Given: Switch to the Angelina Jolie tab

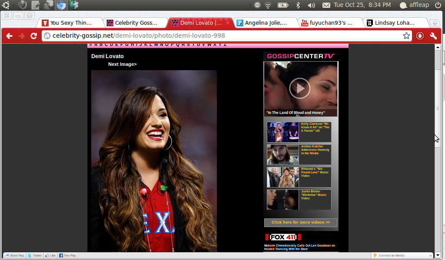Looking at the screenshot, I should click(266, 23).
